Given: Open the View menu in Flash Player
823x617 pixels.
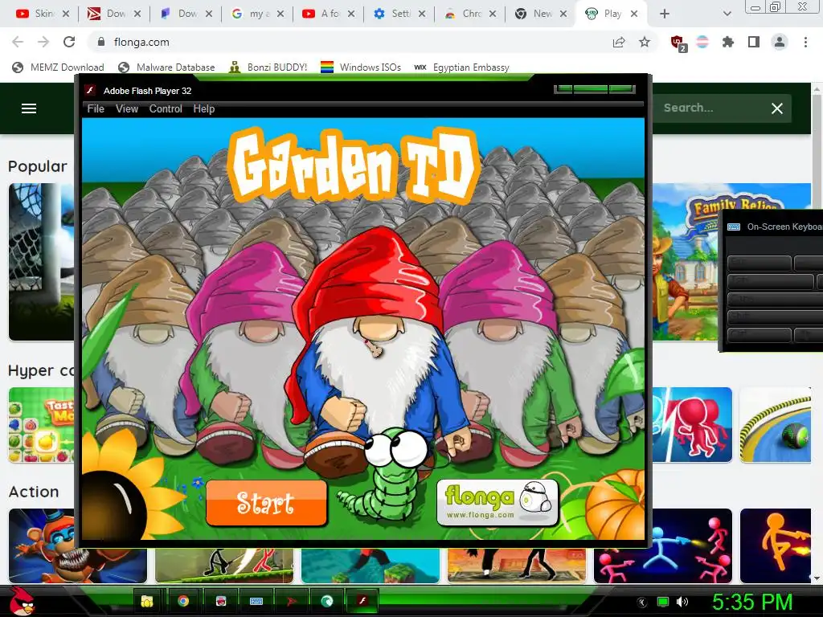Looking at the screenshot, I should (126, 108).
